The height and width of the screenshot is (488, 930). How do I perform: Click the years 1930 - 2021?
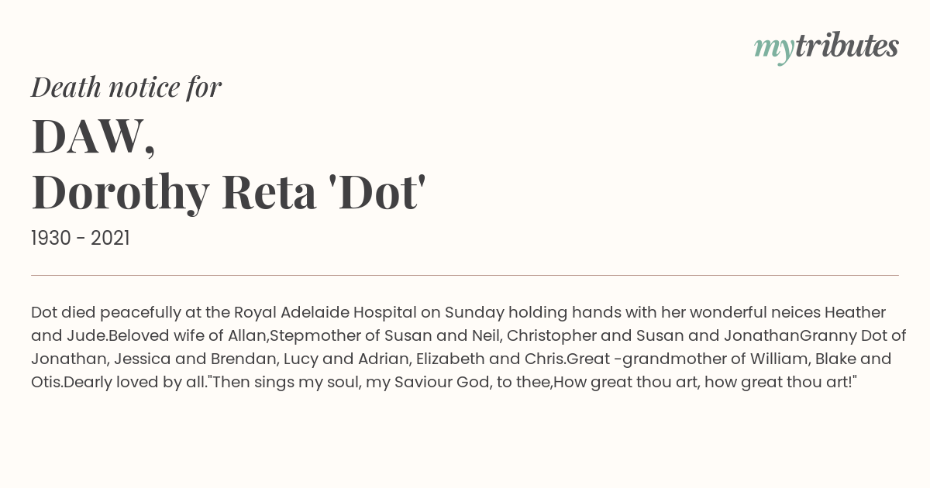coord(81,239)
